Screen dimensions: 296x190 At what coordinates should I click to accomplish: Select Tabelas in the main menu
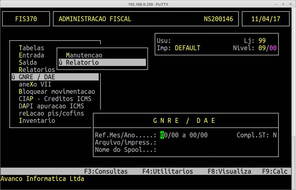point(31,48)
